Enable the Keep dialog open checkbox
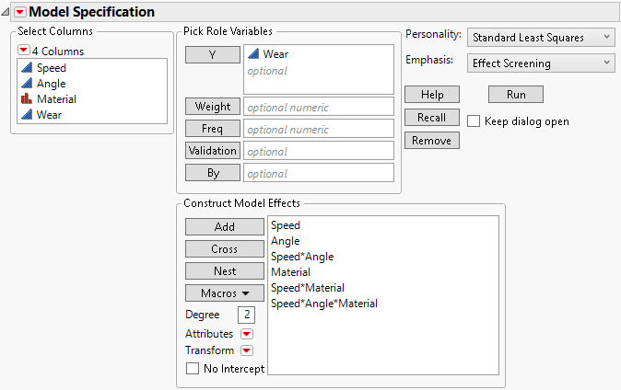This screenshot has width=621, height=390. click(474, 121)
